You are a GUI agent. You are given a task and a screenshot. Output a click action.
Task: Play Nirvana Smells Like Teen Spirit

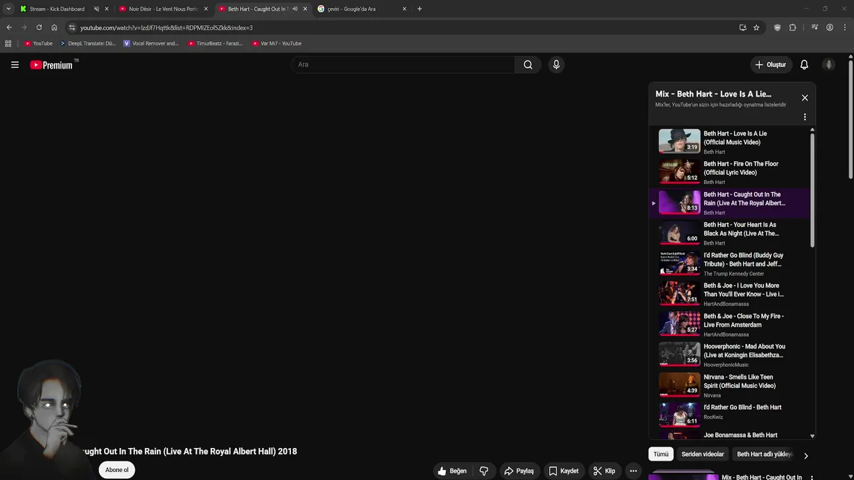point(731,385)
